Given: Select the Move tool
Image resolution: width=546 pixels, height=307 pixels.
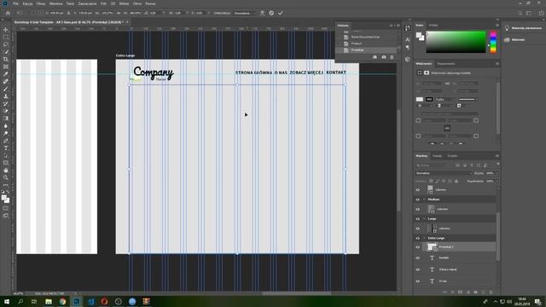Looking at the screenshot, I should tap(6, 30).
